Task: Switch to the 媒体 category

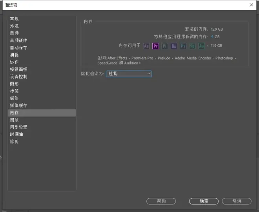Action: point(42,98)
